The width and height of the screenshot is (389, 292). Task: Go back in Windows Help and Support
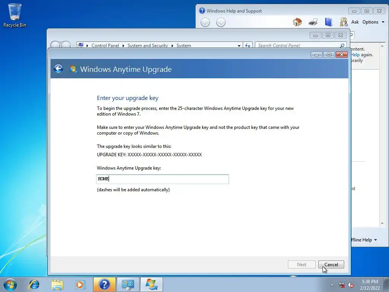(x=205, y=22)
